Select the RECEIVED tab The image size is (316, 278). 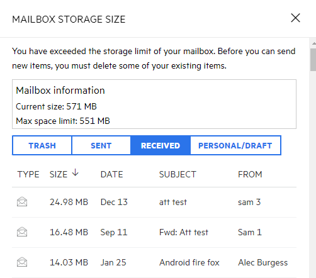coord(161,145)
